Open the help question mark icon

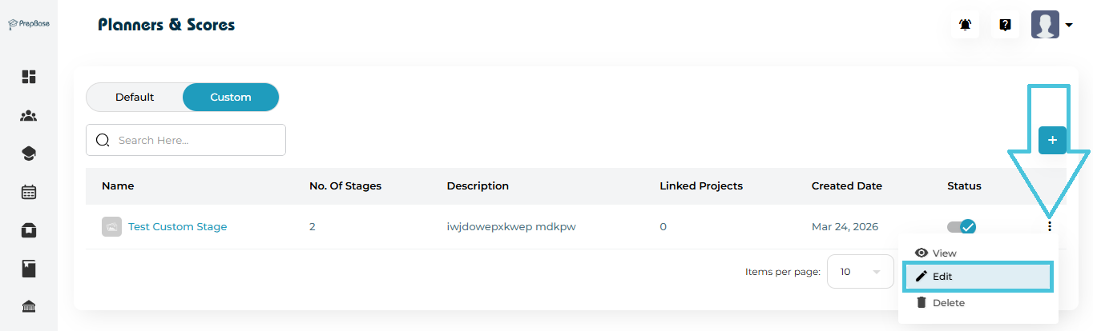click(1005, 25)
